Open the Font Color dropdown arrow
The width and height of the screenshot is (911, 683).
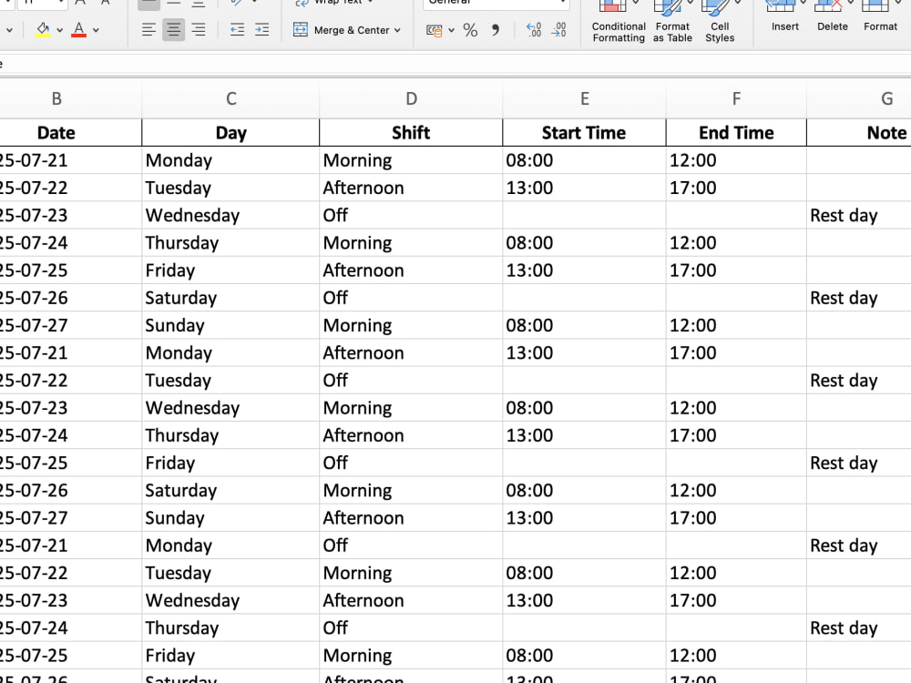pos(96,30)
